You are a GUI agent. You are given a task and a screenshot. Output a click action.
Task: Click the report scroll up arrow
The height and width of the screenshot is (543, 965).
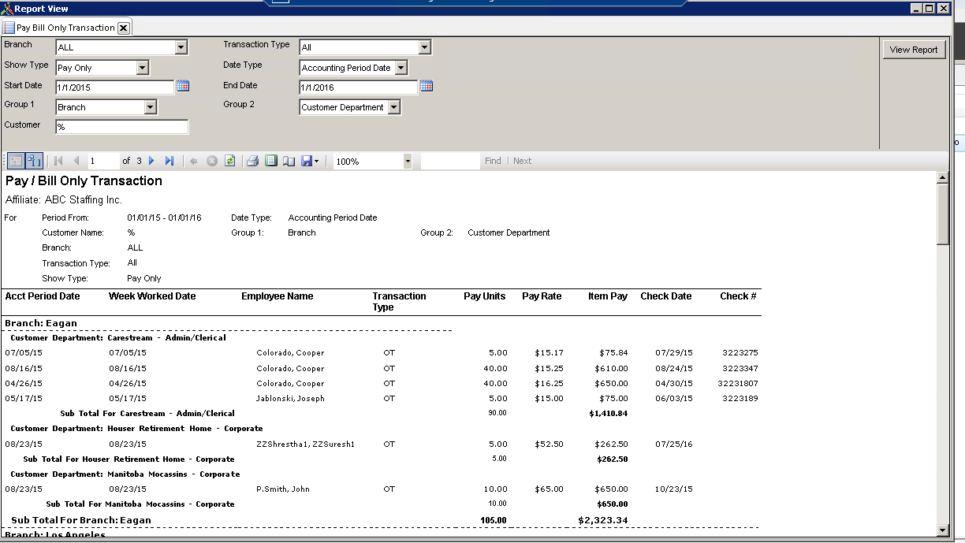coord(943,178)
